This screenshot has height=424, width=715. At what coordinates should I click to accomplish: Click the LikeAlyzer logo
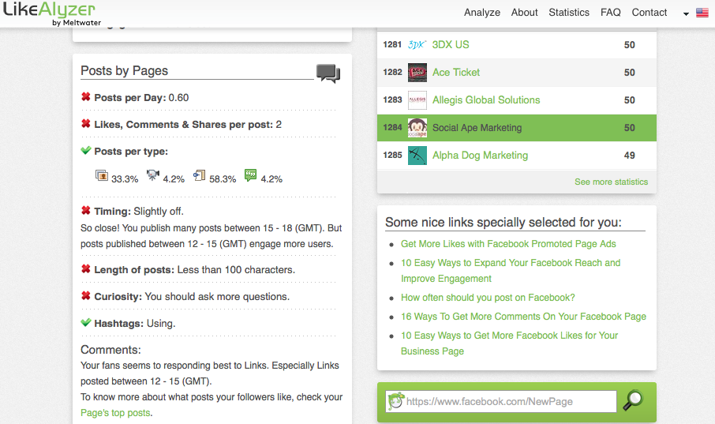click(49, 13)
